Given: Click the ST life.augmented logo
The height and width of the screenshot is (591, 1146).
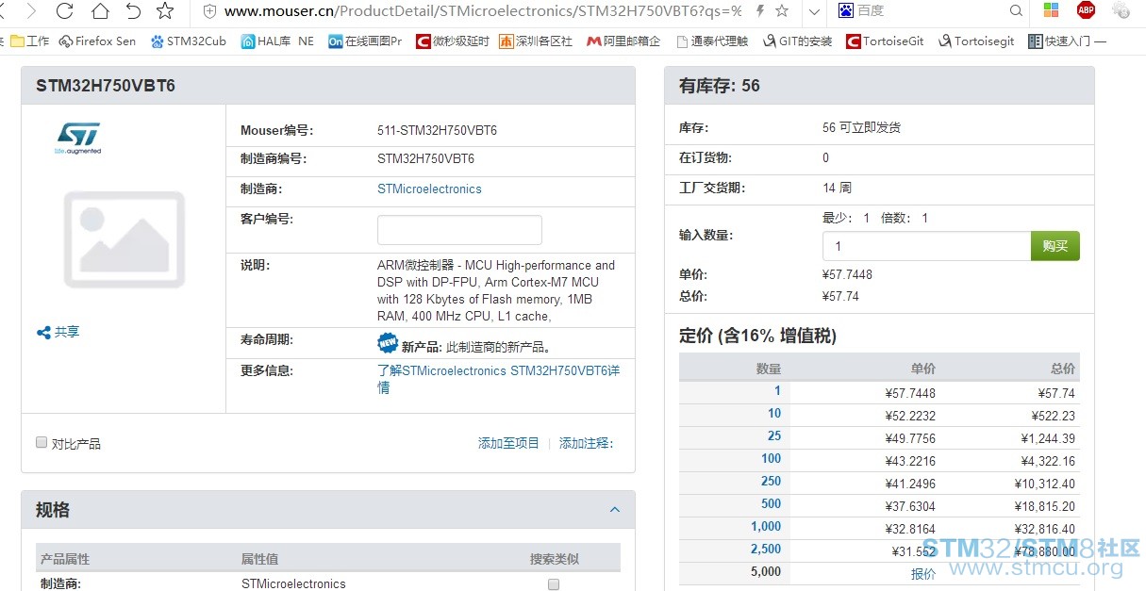Looking at the screenshot, I should (77, 138).
